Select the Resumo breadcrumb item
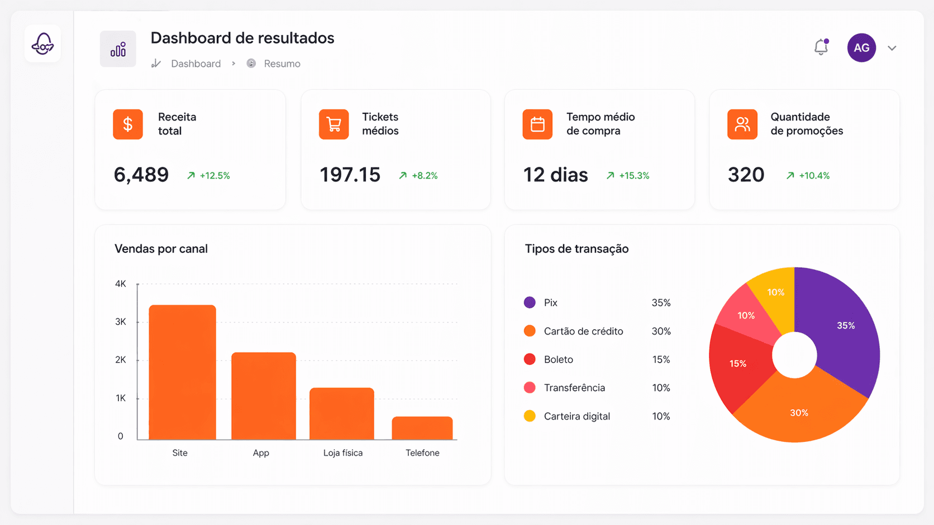Viewport: 934px width, 525px height. [x=282, y=63]
